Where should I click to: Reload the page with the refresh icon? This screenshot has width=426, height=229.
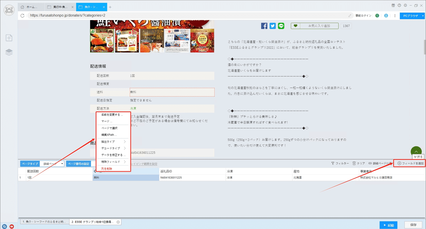click(x=22, y=16)
